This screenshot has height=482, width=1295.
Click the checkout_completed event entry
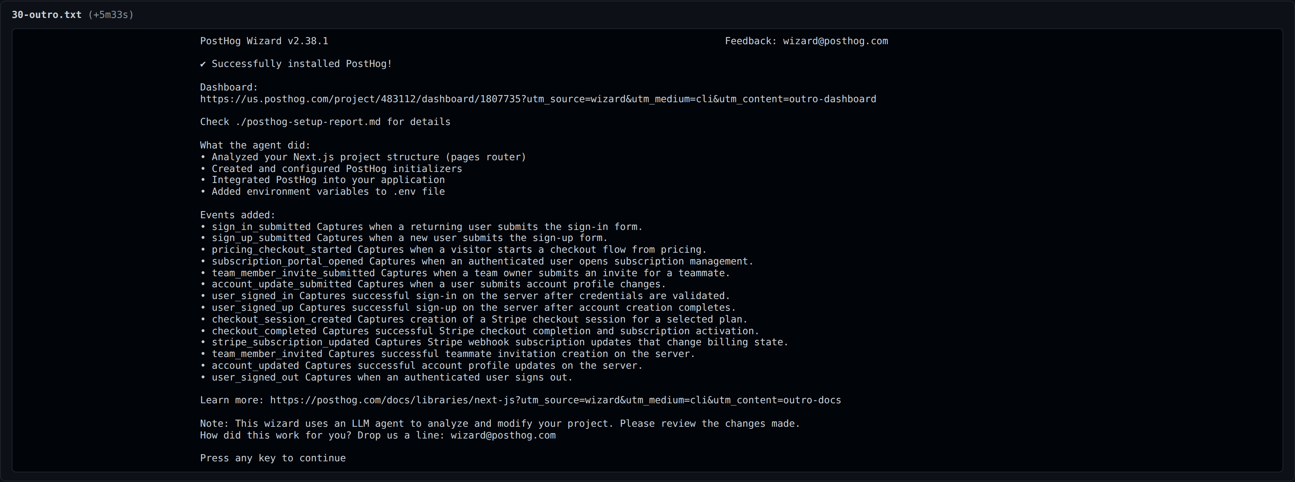pyautogui.click(x=480, y=331)
